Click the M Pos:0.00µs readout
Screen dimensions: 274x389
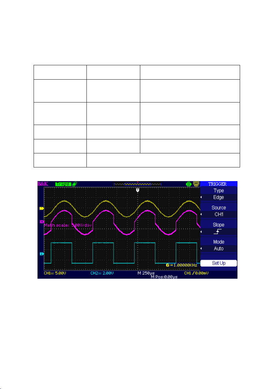[x=164, y=277]
